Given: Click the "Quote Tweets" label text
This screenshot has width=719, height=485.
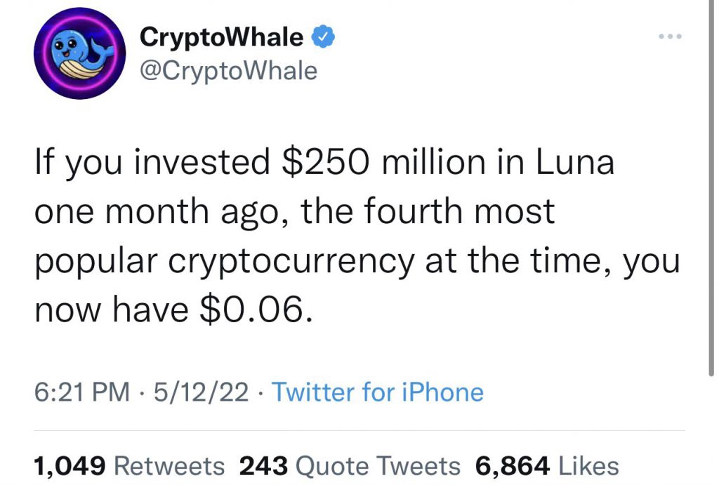Looking at the screenshot, I should point(378,466).
